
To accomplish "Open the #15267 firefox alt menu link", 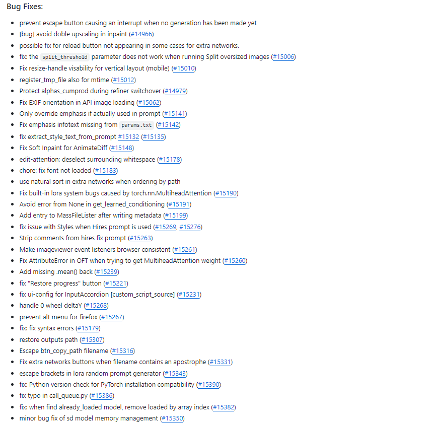I will click(x=112, y=317).
